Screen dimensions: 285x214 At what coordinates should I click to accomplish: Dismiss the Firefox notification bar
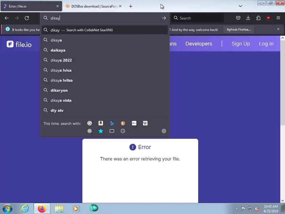(x=278, y=29)
